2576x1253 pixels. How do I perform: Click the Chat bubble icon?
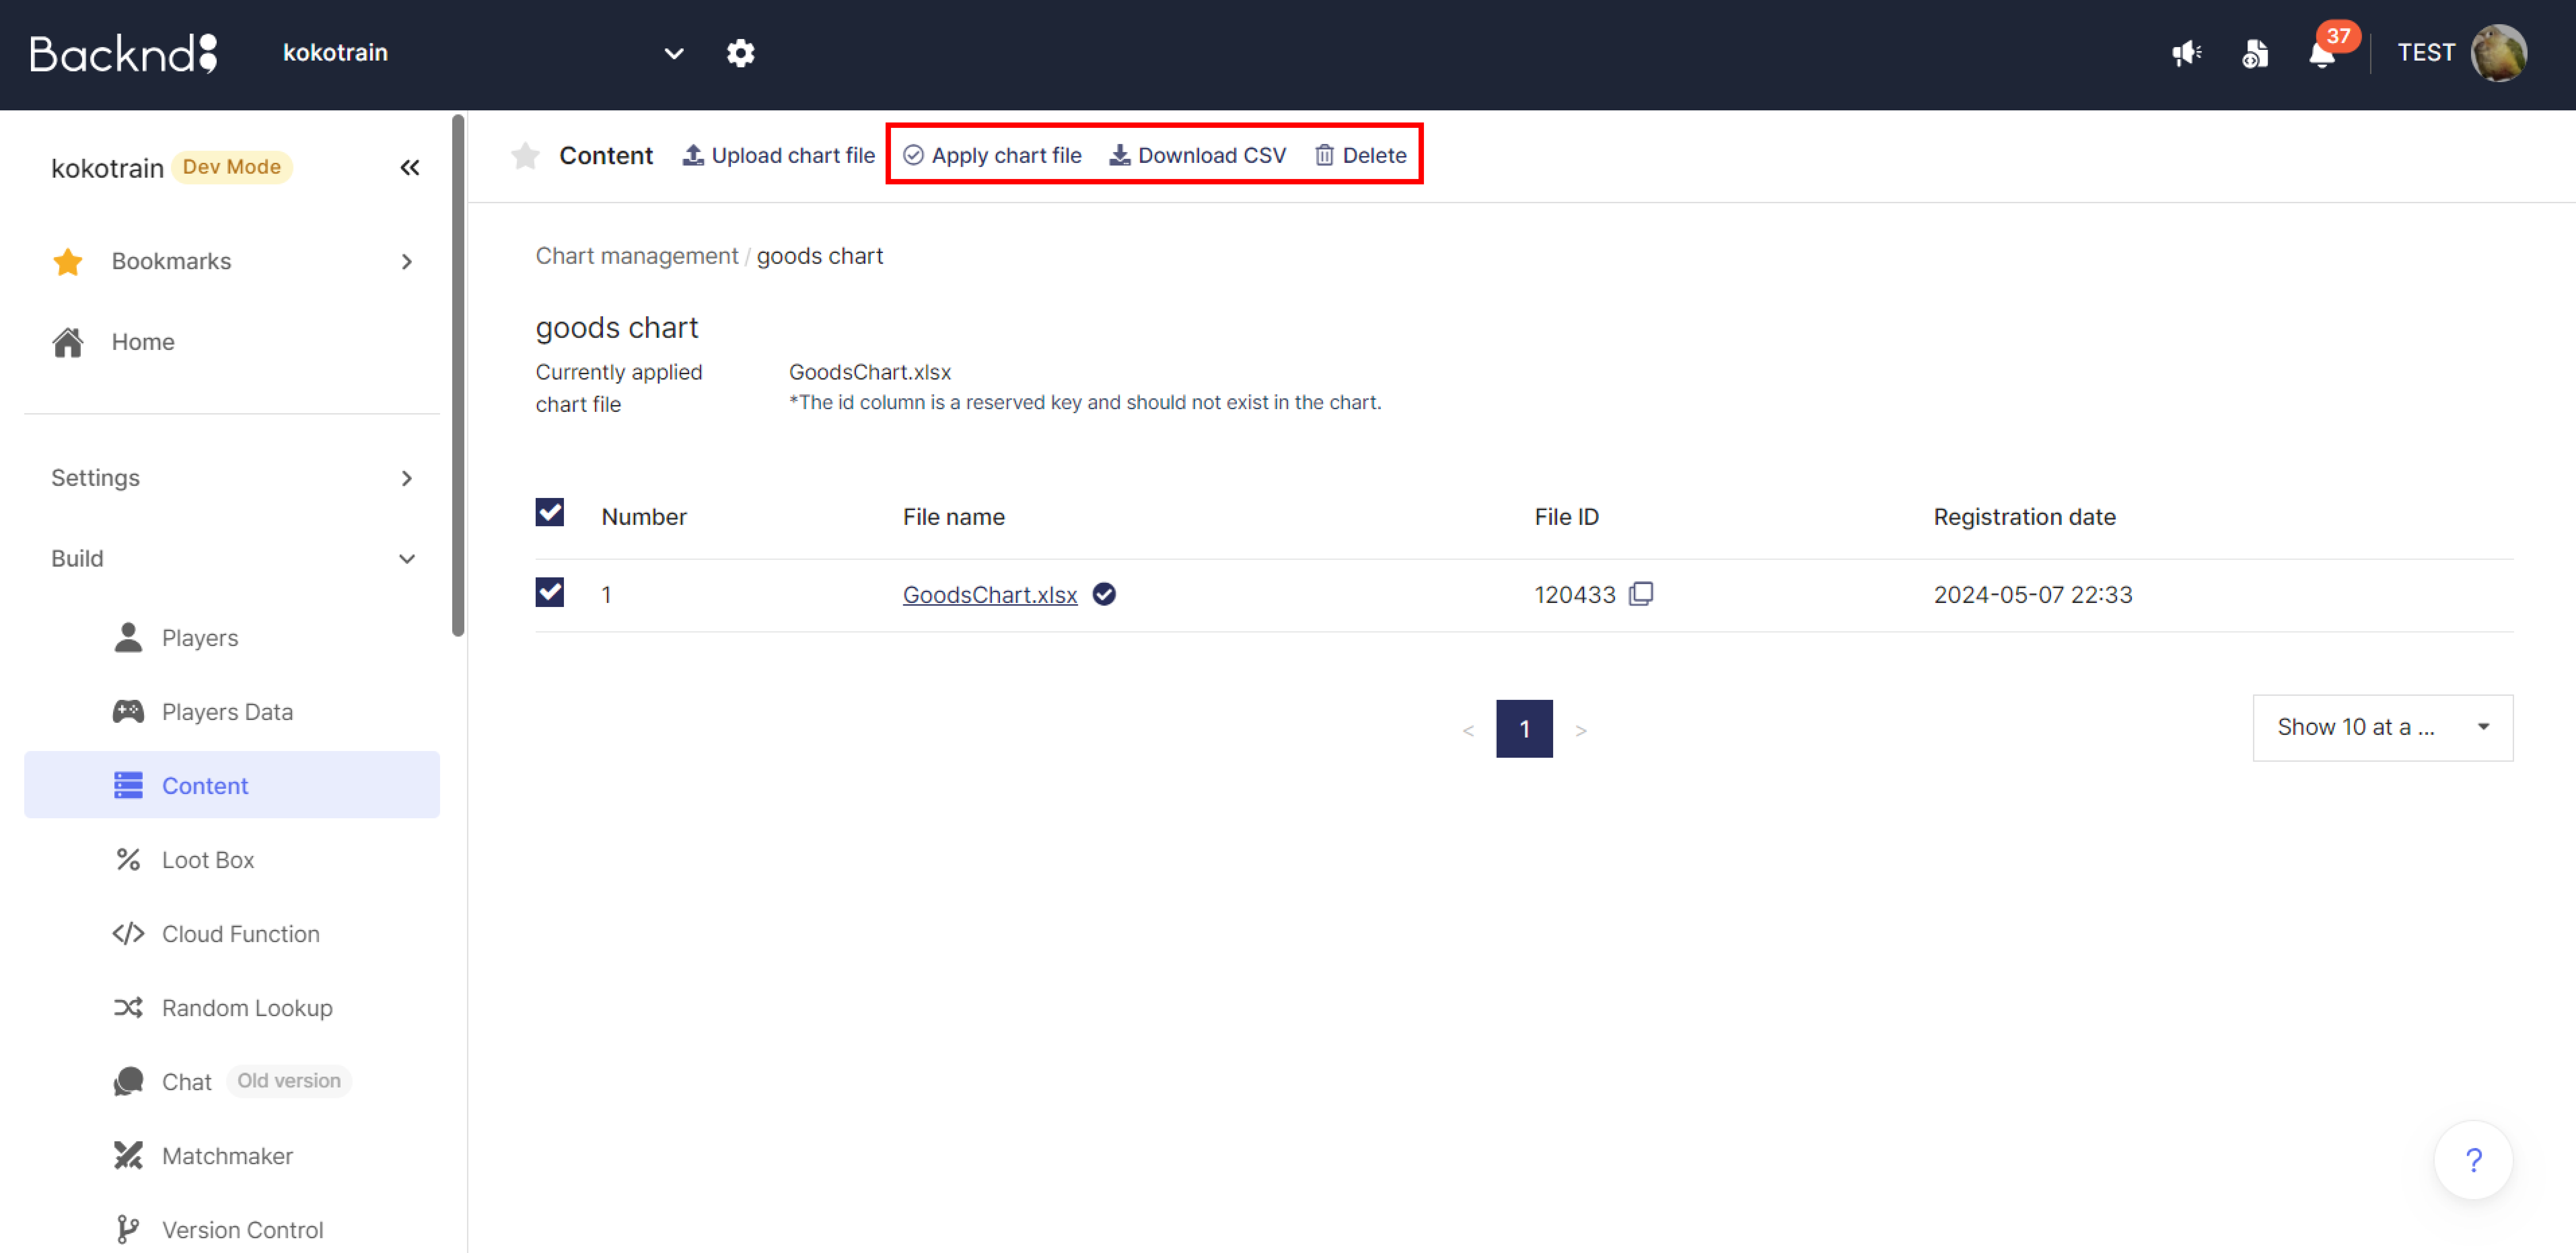click(128, 1081)
